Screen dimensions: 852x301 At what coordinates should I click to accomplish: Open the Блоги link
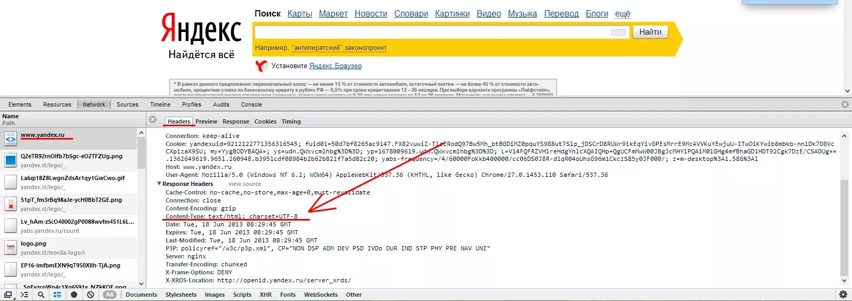click(x=597, y=14)
